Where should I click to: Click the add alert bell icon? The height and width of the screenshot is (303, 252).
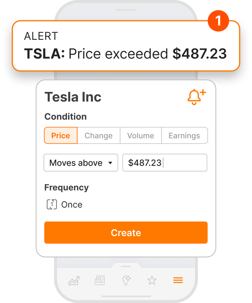(196, 97)
